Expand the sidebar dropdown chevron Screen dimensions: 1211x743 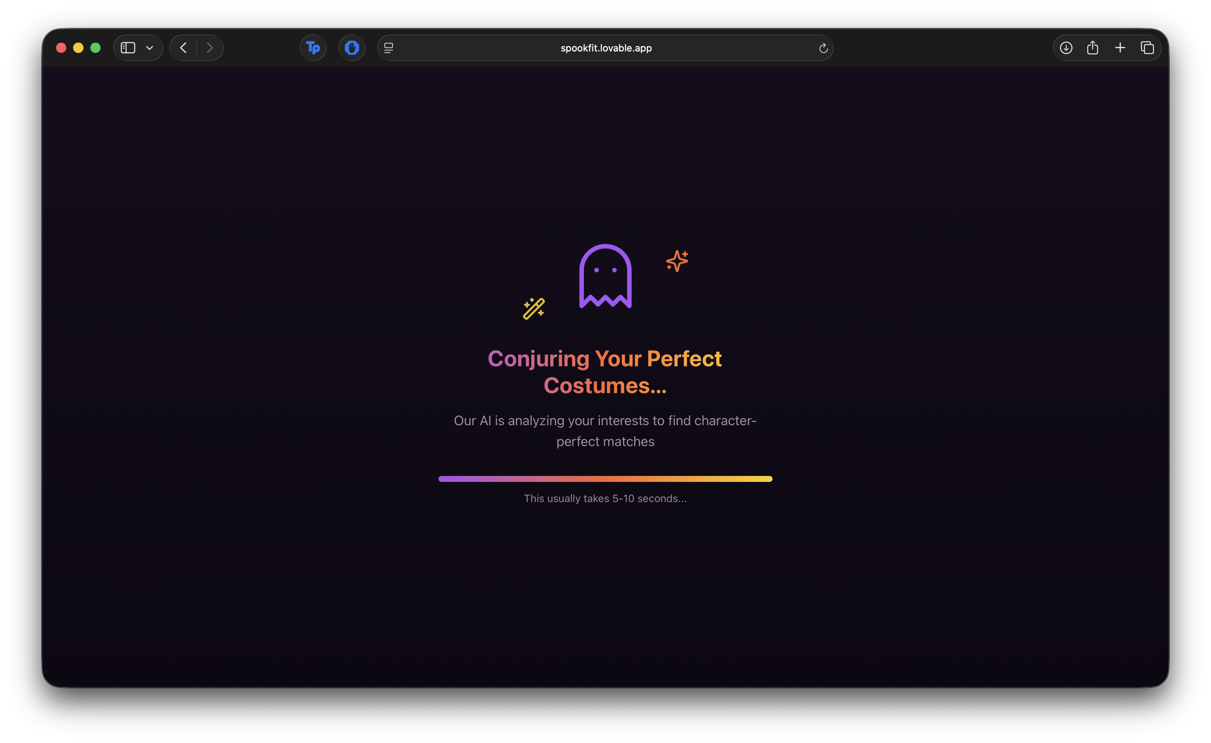point(150,48)
